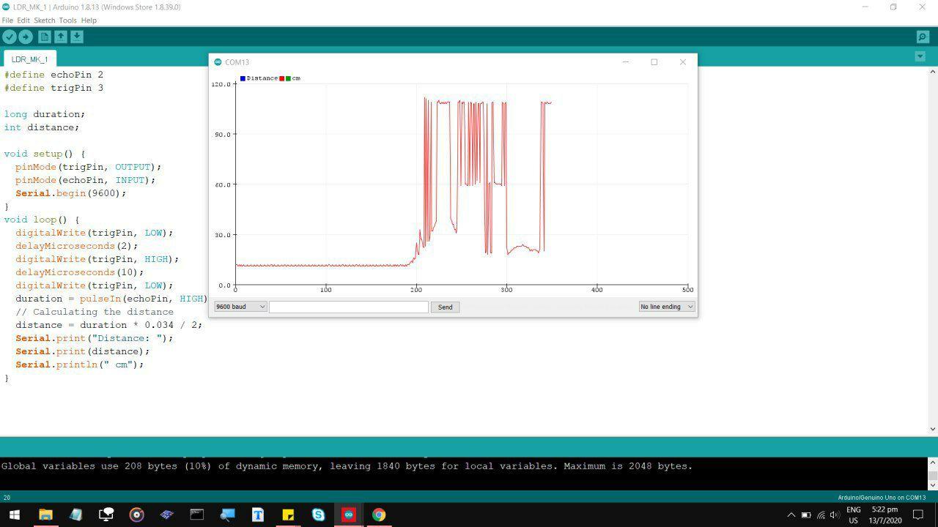Open the tab options dropdown arrow
This screenshot has width=938, height=527.
[920, 56]
